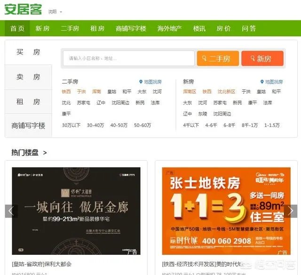Viewport: 301px width, 275px height.
Task: Open the 租房 navigation menu item
Action: pos(97,28)
